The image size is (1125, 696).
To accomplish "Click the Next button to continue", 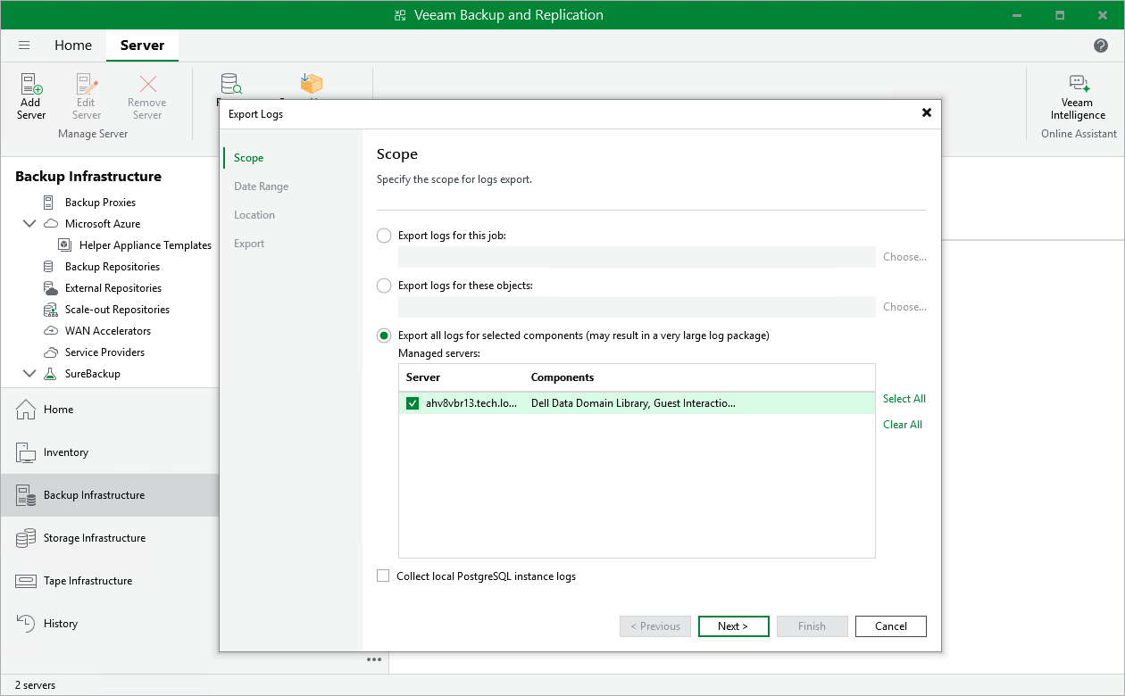I will [x=733, y=626].
